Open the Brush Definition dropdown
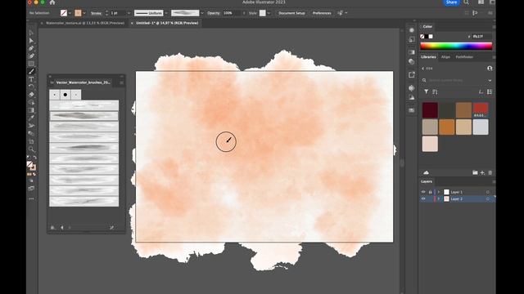Viewport: 524px width, 294px height. [202, 13]
